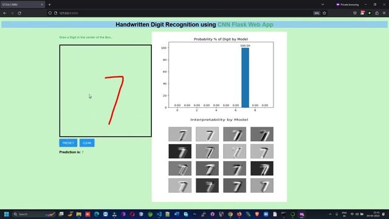Reset zoom via the zoom percentage badge
The image size is (389, 219).
[x=317, y=13]
